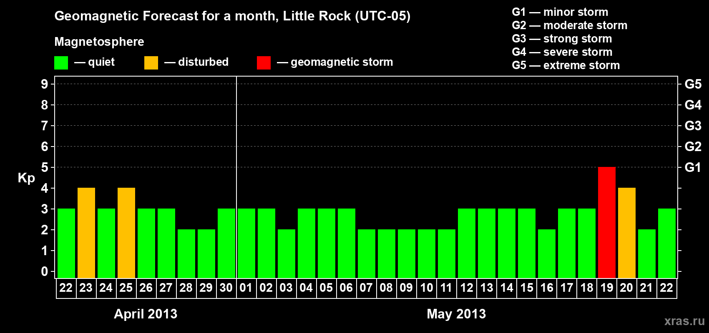The height and width of the screenshot is (333, 709).
Task: Click the chart title 'Geomagnetic Forecast for a month'
Action: [167, 16]
